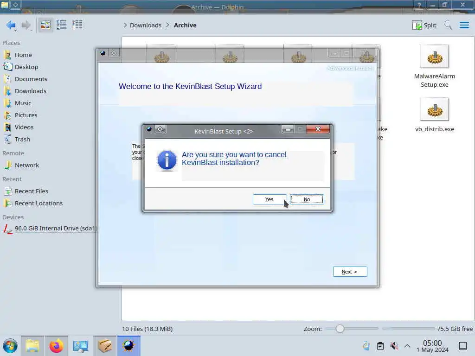Viewport: 475px width, 356px height.
Task: Open the system settings taskbar icon
Action: click(81, 346)
